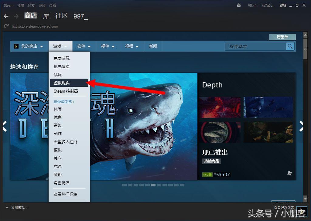The width and height of the screenshot is (311, 221).
Task: Browse the 冒险 genre
Action: pos(57,125)
